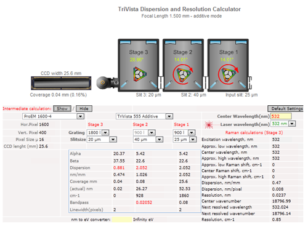Click the Stage 3 grating turret icon
Screen dimensions: 308x227
coord(140,74)
